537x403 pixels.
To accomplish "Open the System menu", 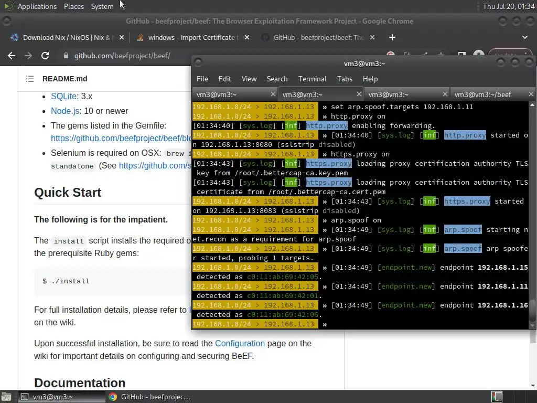I will tap(102, 6).
